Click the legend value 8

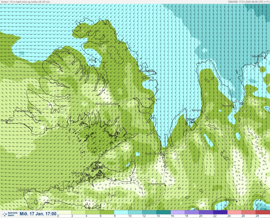coord(115,216)
